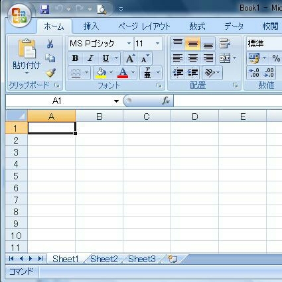282x282 pixels.
Task: Click the Cut scissors icon
Action: (50, 44)
